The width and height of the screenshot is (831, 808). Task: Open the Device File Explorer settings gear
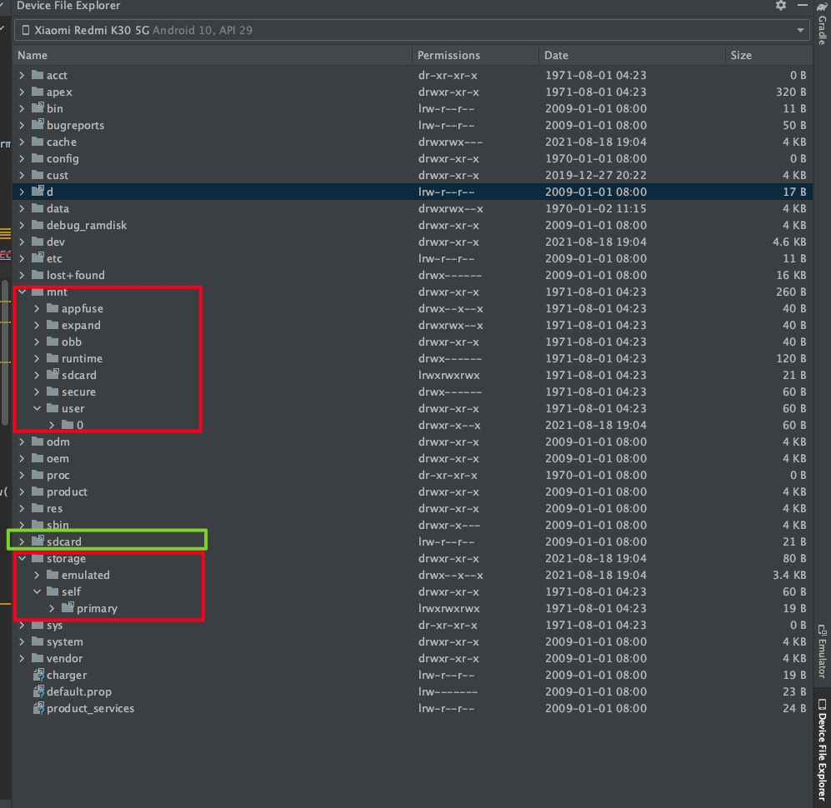coord(781,5)
